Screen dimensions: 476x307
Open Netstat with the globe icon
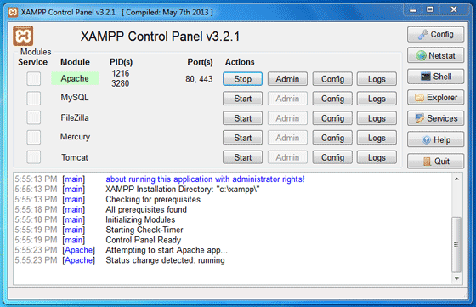(x=435, y=55)
